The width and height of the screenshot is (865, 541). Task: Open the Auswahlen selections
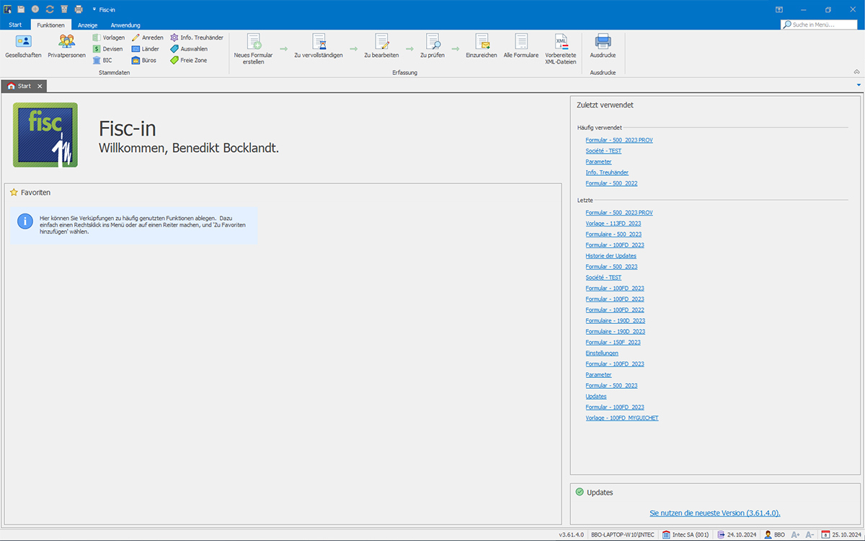pos(189,49)
